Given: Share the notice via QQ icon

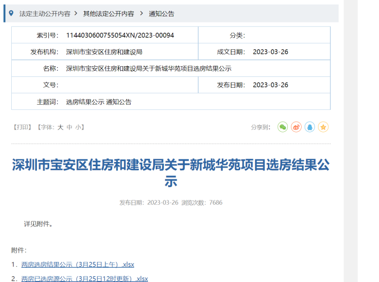Looking at the screenshot, I should [x=310, y=127].
